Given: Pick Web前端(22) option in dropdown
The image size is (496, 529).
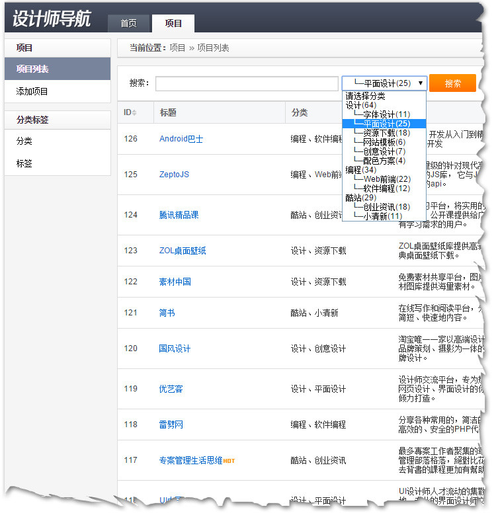Looking at the screenshot, I should pos(386,179).
